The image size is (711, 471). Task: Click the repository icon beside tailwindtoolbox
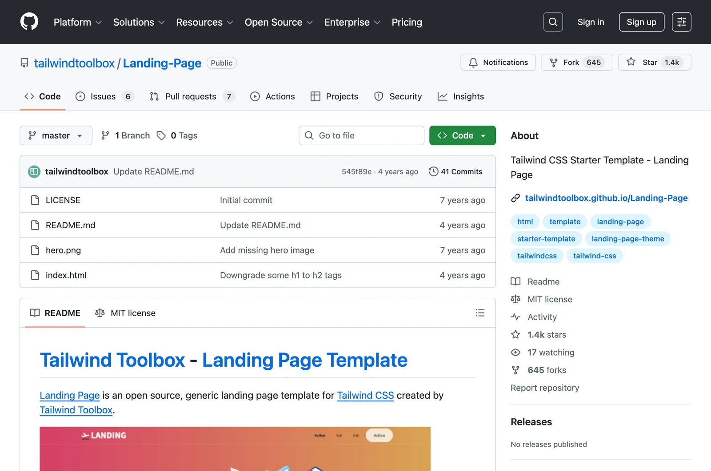click(24, 63)
